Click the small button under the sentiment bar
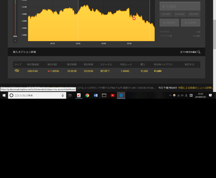Viewport: 216px width, 178px height. pos(15,41)
